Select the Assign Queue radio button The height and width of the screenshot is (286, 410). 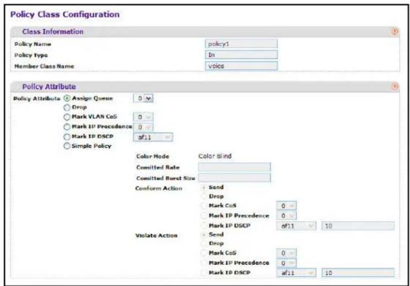67,98
